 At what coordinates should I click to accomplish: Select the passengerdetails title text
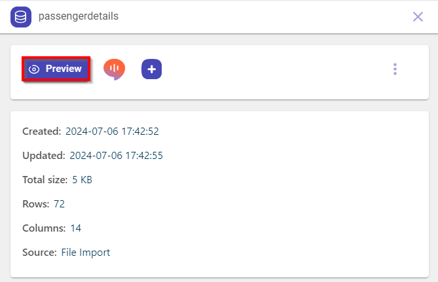[x=79, y=16]
